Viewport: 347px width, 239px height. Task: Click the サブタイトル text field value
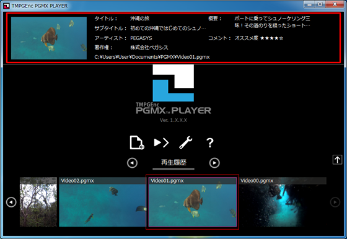(x=168, y=28)
